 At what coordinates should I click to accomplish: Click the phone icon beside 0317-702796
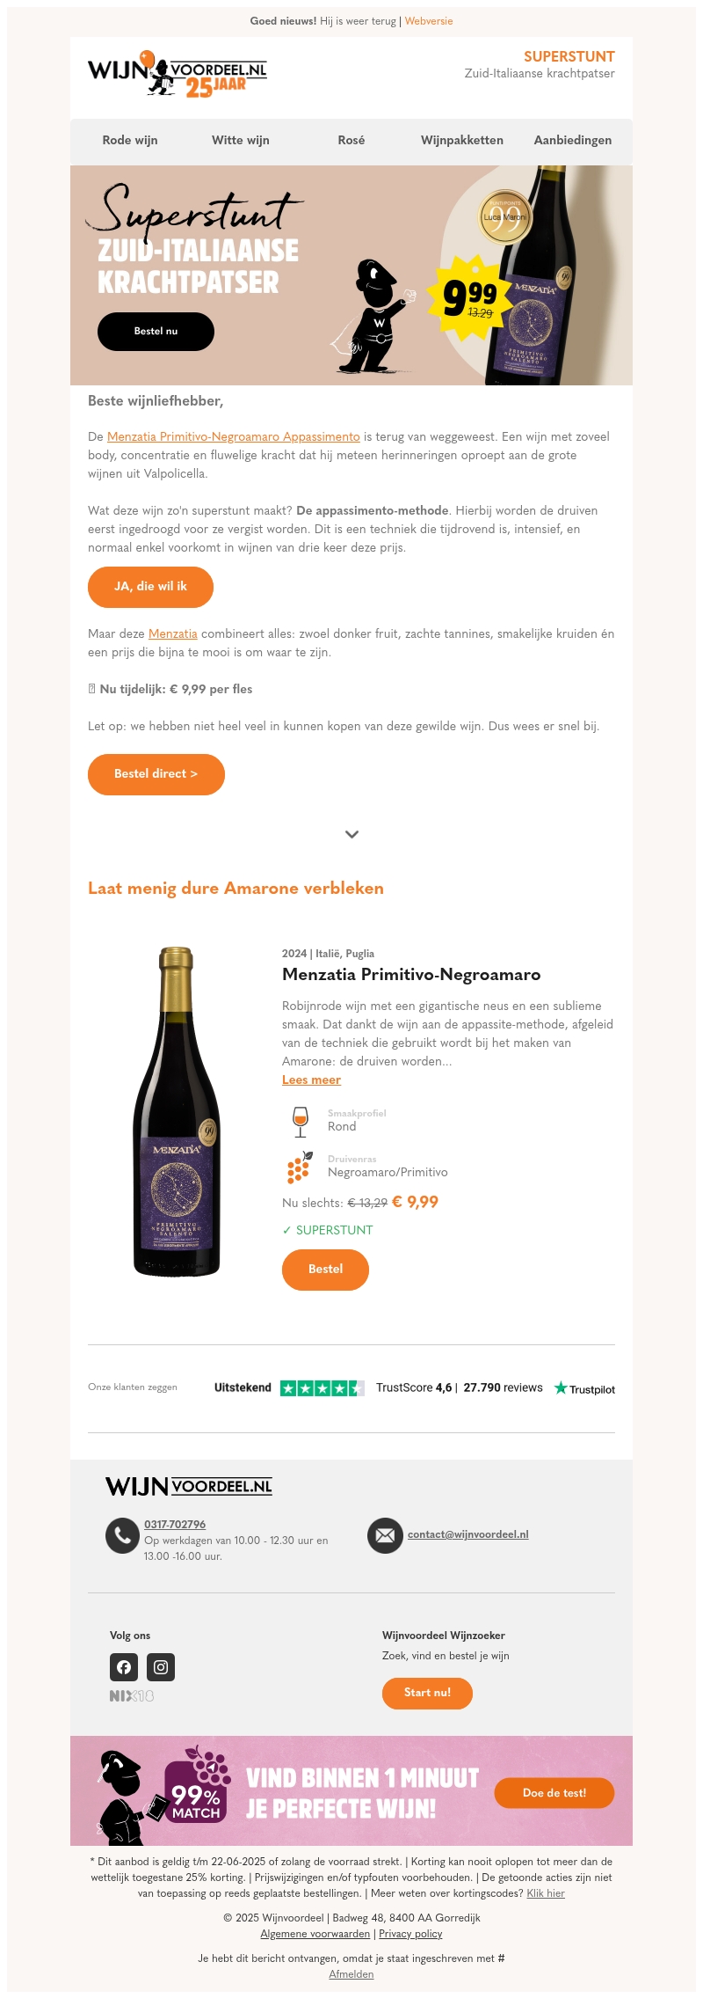click(x=123, y=1535)
